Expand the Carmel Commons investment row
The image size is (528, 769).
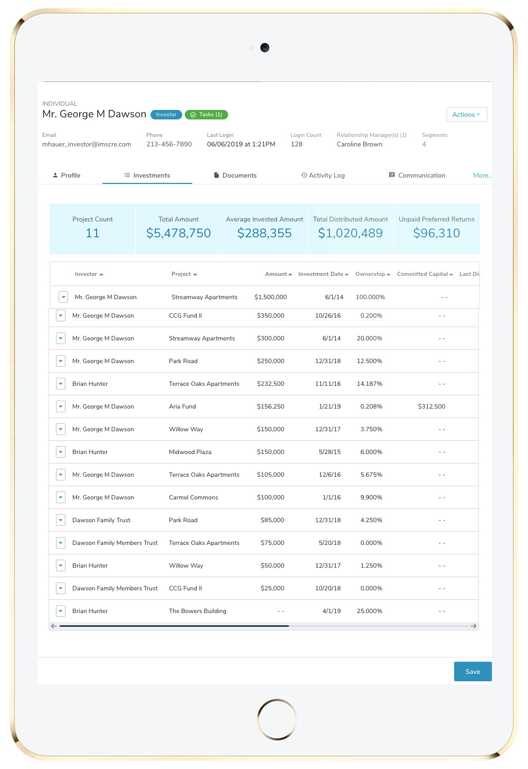61,497
